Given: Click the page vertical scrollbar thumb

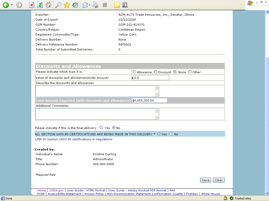Looking at the screenshot, I should [267, 124].
